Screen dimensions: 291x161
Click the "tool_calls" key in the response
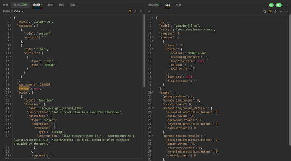tap(180, 69)
